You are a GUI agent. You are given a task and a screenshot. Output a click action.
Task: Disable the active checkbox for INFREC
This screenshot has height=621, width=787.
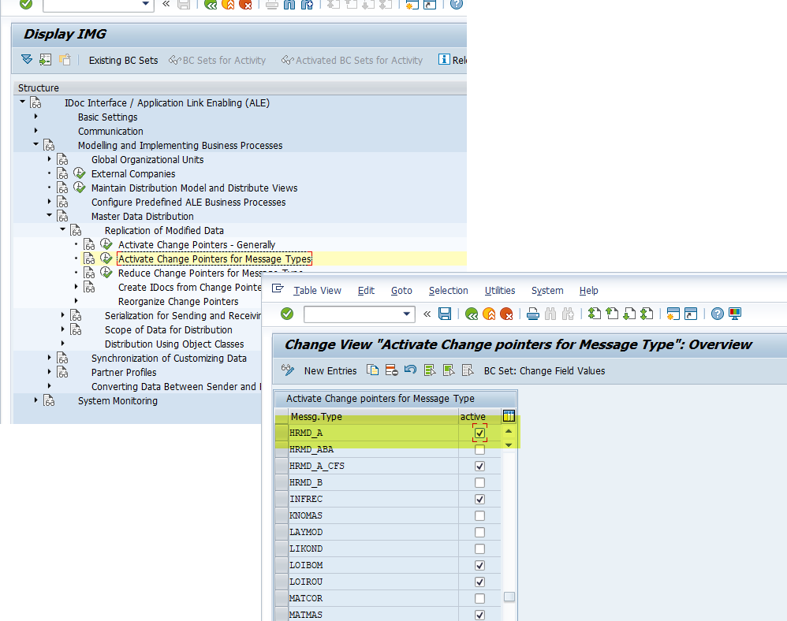point(479,498)
